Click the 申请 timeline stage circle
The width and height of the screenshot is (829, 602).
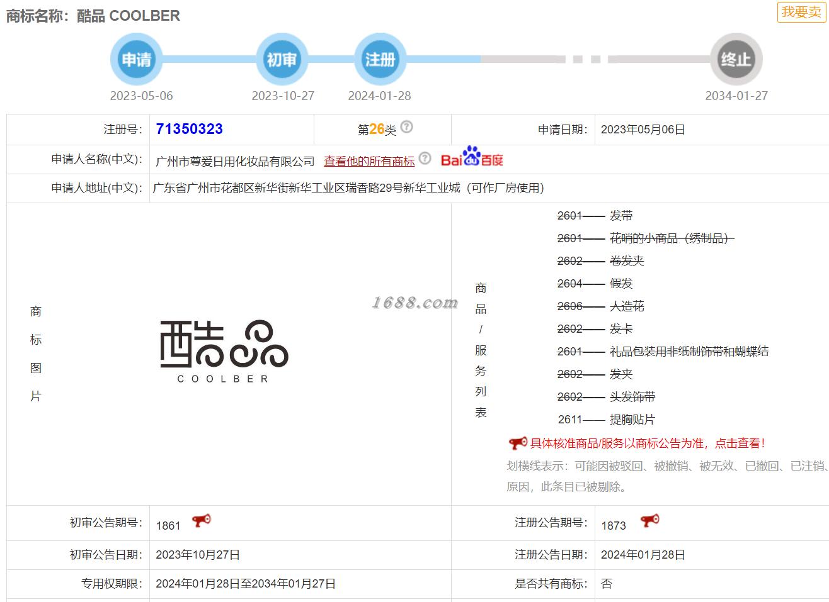click(x=137, y=59)
